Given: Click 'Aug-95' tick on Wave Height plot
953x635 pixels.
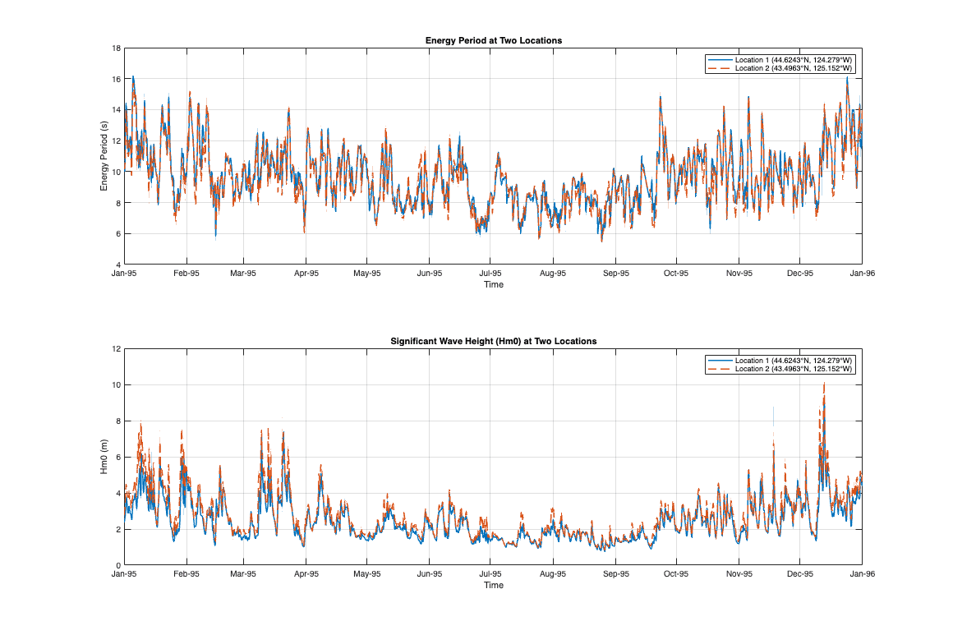Looking at the screenshot, I should click(553, 574).
